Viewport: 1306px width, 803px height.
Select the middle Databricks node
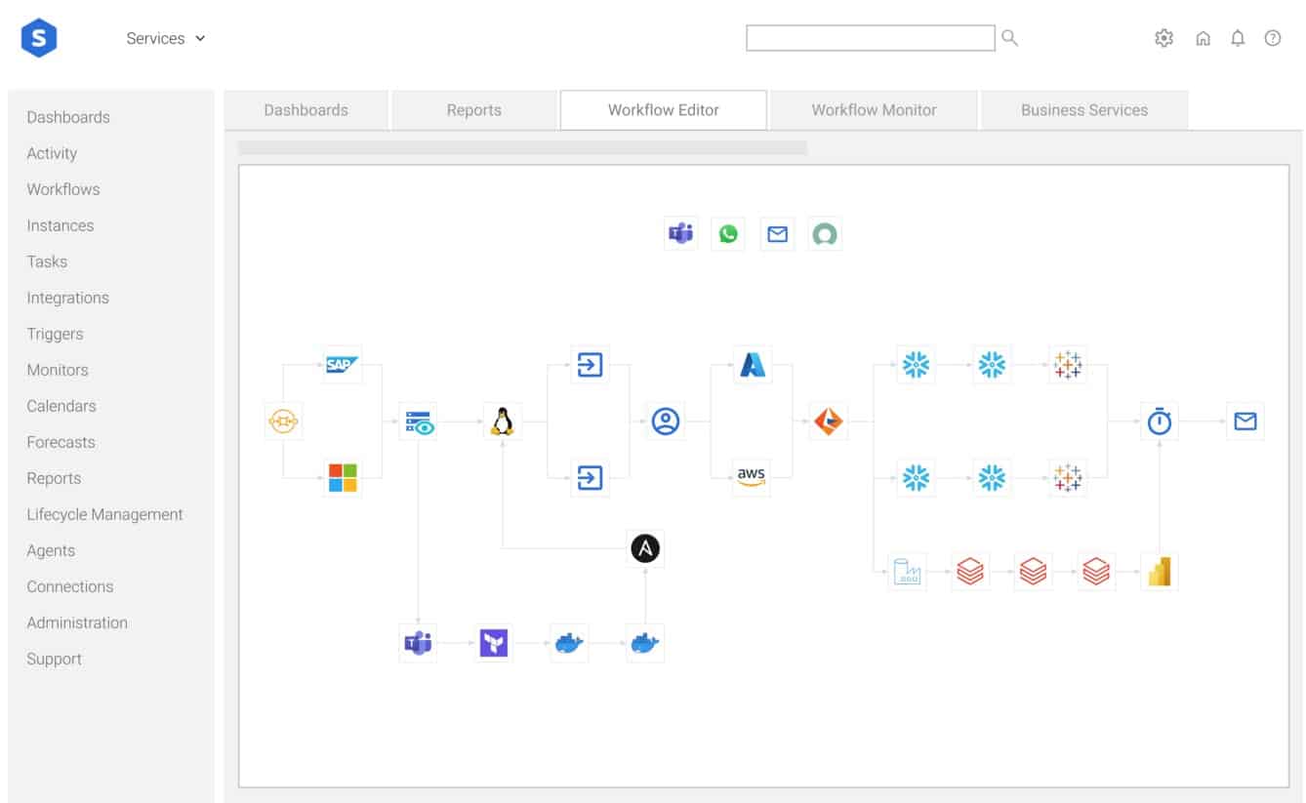pyautogui.click(x=1034, y=571)
